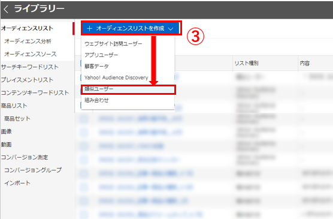
Task: Select Yahoo! Audience Discovery option
Action: (116, 77)
